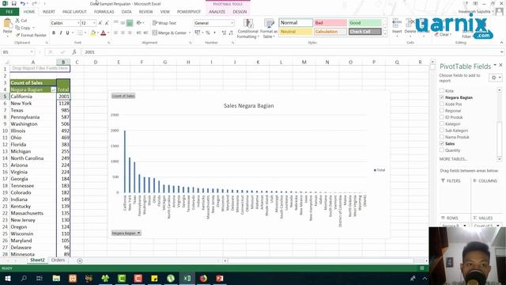The height and width of the screenshot is (285, 506).
Task: Click the Insert Function fx icon
Action: click(74, 52)
